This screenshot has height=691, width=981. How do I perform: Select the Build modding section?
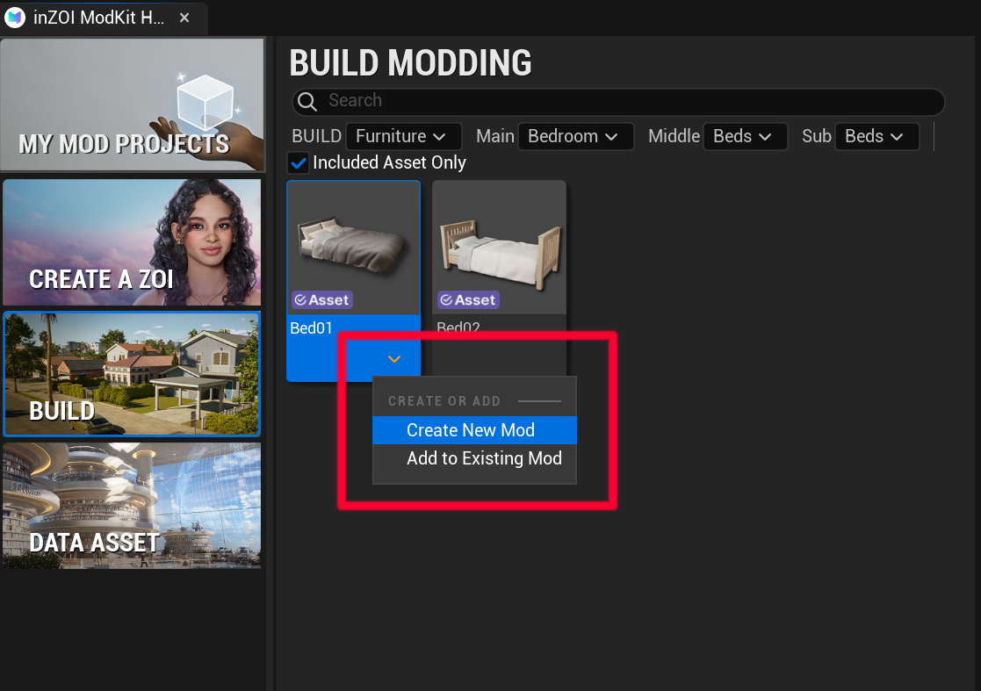132,374
